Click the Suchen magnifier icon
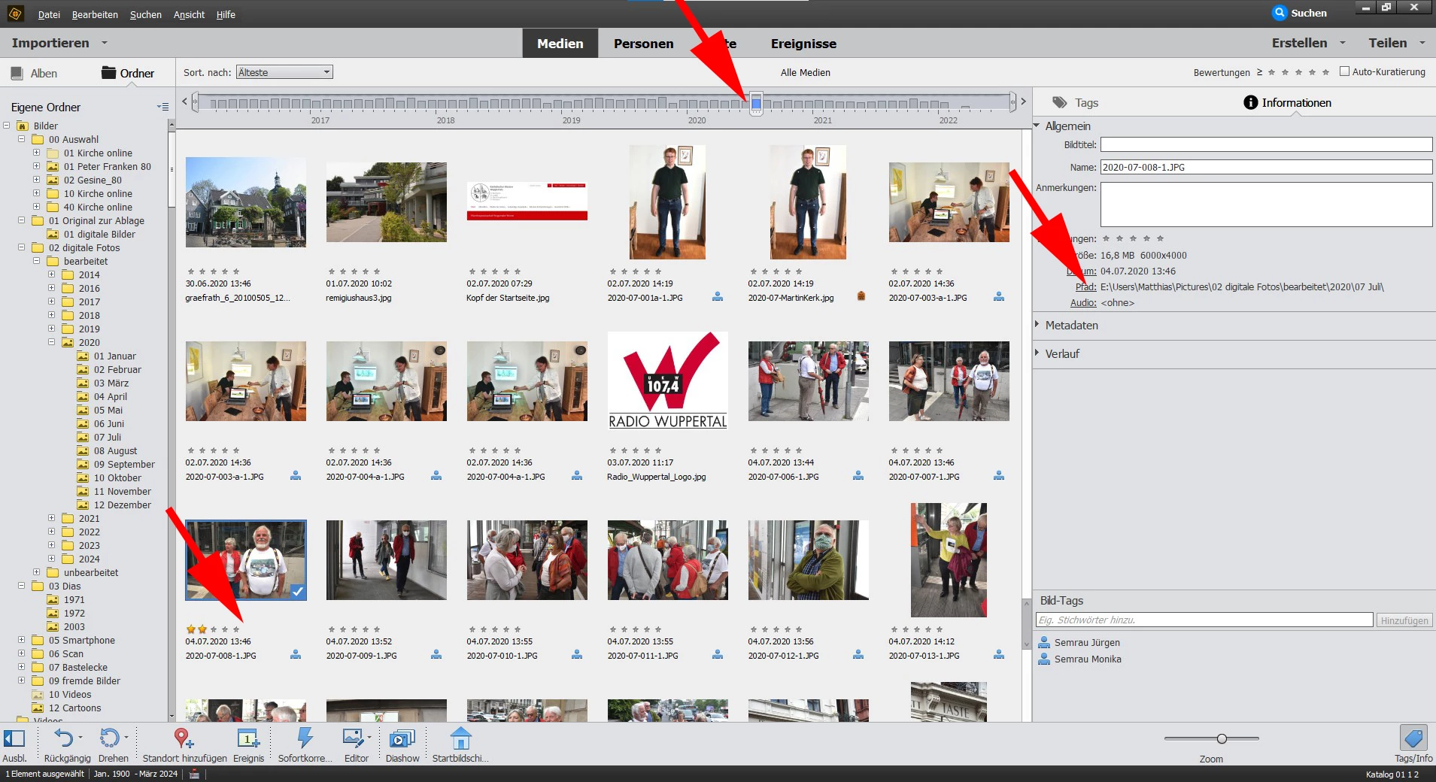This screenshot has height=782, width=1436. (x=1280, y=13)
